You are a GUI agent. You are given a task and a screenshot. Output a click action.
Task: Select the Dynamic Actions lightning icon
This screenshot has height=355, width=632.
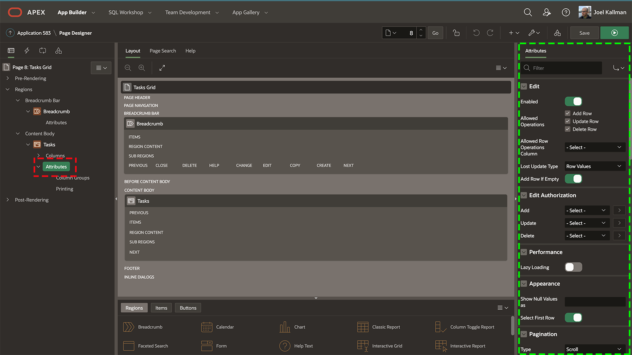[x=26, y=50]
